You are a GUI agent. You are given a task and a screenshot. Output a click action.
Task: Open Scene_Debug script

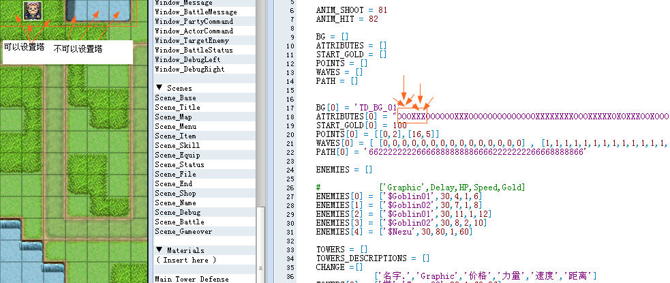(204, 213)
